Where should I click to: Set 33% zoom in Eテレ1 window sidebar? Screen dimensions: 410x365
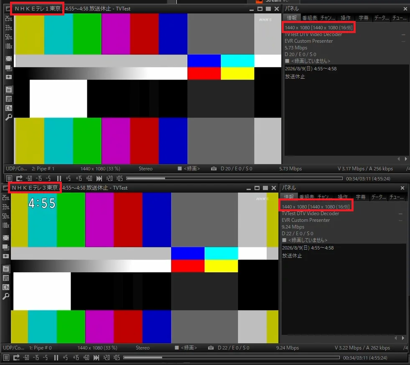tap(9, 28)
